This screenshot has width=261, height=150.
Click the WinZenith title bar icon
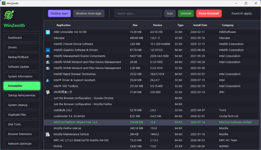[4, 3]
